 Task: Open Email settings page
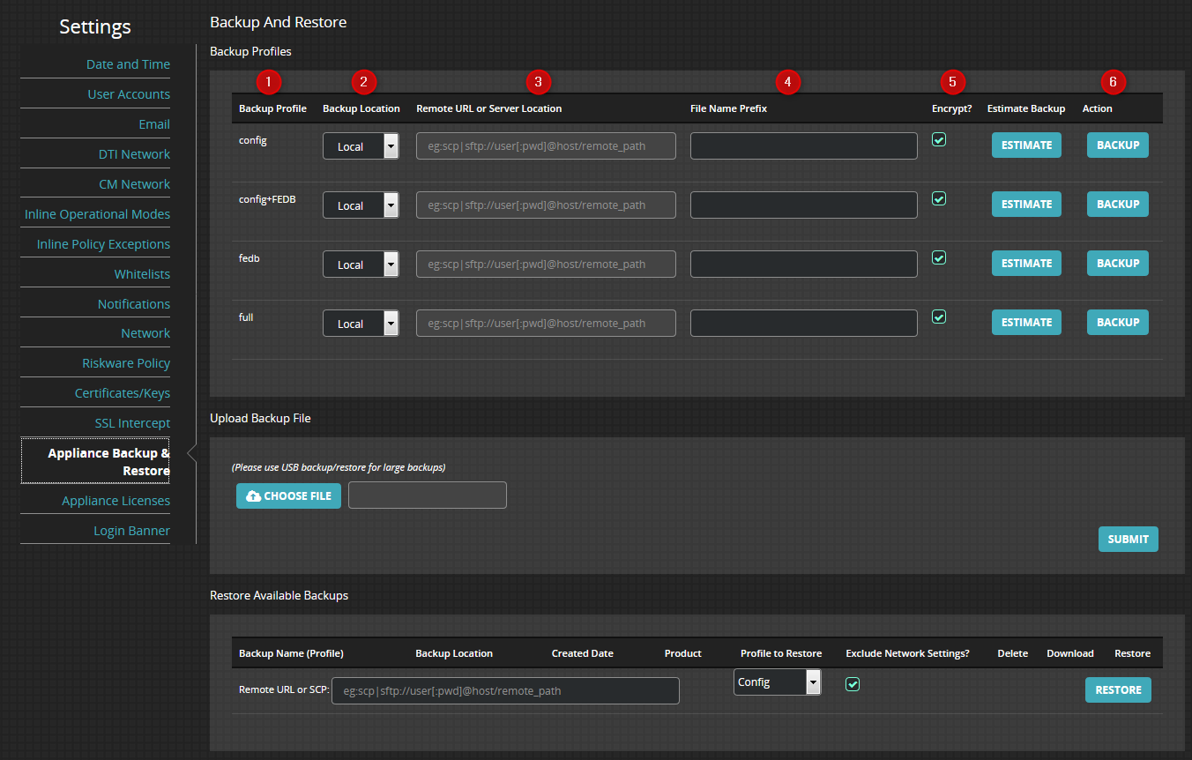(x=154, y=124)
